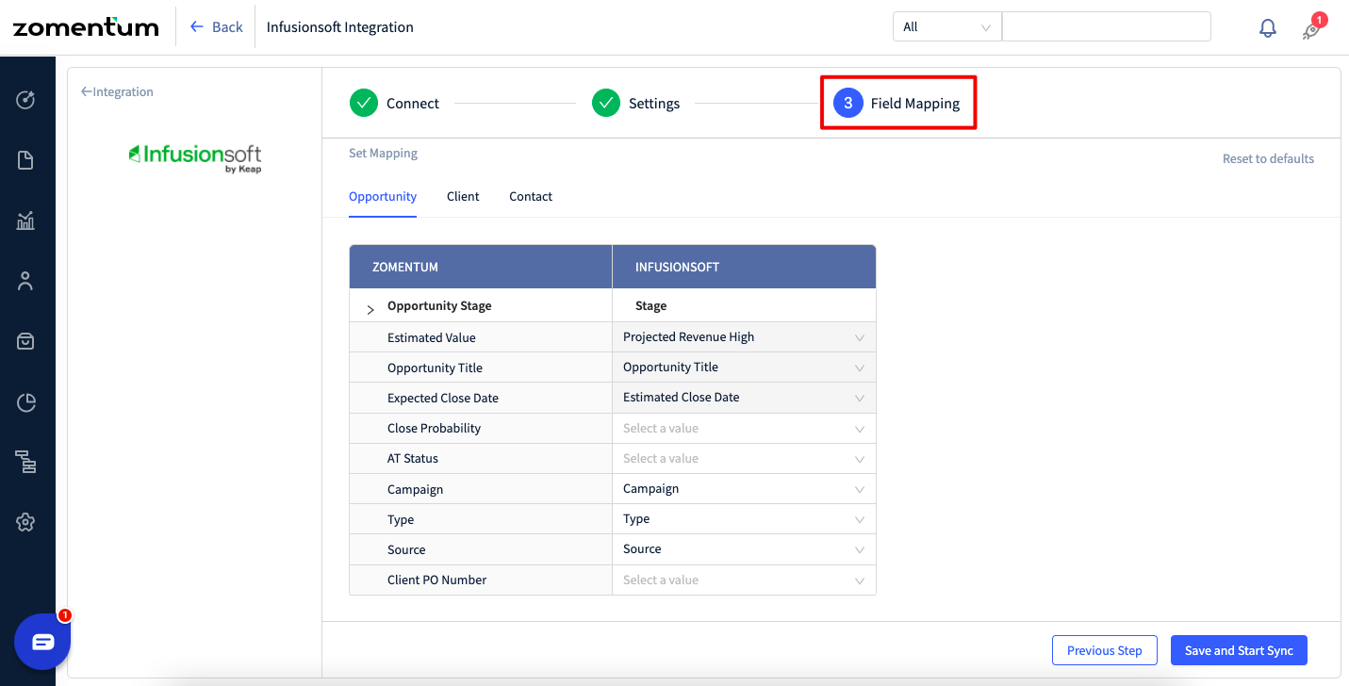Select the Settings step label
Screen dimensions: 1349x686
tap(654, 104)
